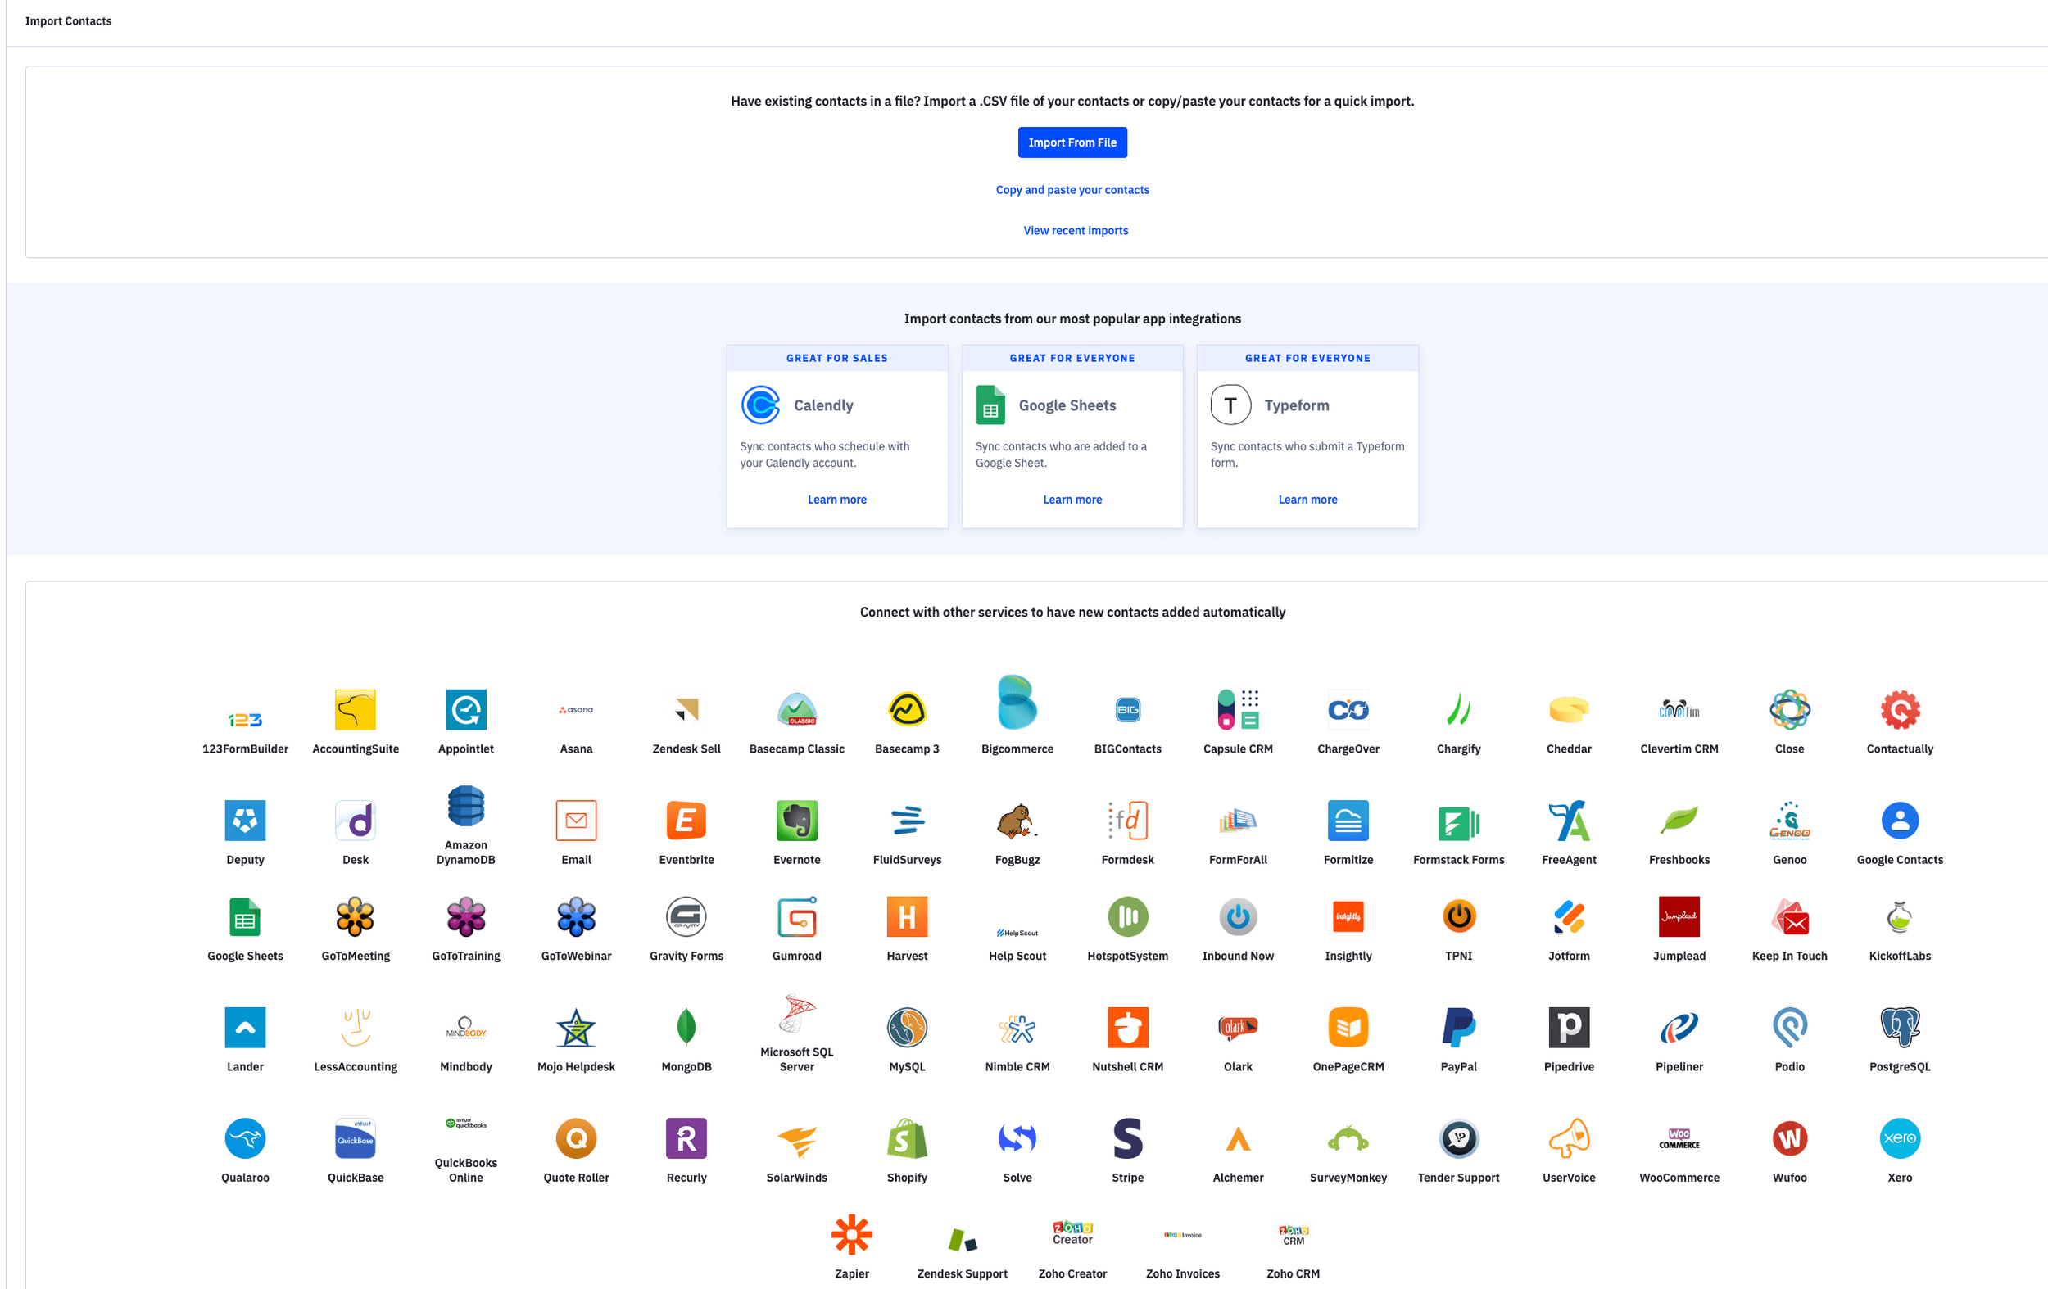Click Learn more under Google Sheets card

1072,499
